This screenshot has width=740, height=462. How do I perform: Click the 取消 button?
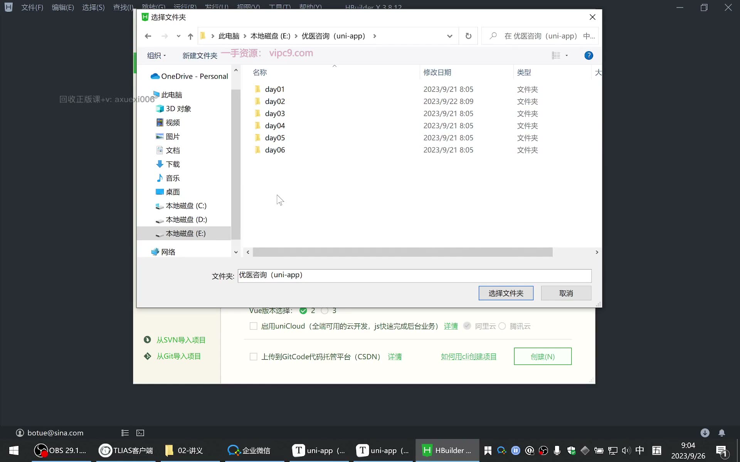pyautogui.click(x=566, y=293)
